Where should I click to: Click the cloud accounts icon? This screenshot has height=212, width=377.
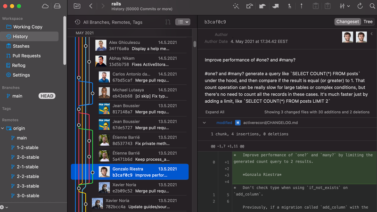pos(45,6)
